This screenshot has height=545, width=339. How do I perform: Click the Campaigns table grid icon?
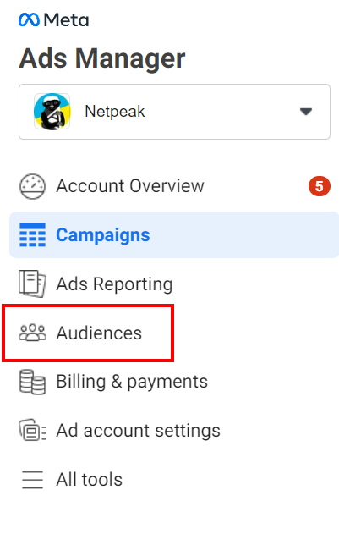[32, 235]
